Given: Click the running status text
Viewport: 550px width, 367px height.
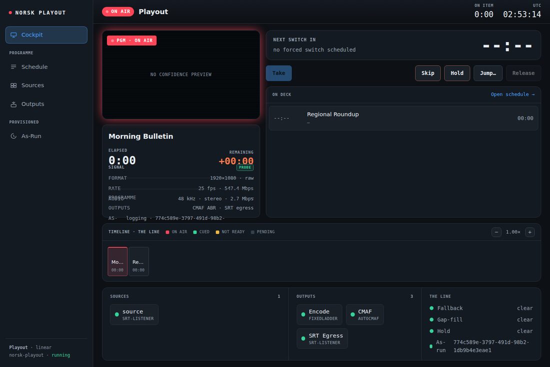Looking at the screenshot, I should 60,355.
